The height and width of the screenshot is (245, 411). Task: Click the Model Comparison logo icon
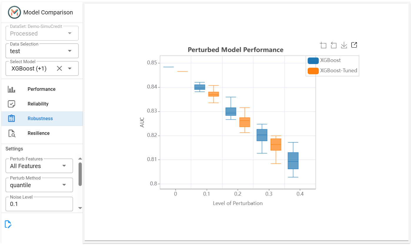pos(14,12)
